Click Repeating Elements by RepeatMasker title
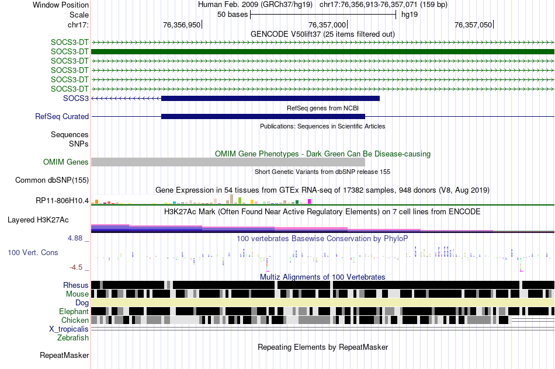The height and width of the screenshot is (369, 555). [323, 347]
